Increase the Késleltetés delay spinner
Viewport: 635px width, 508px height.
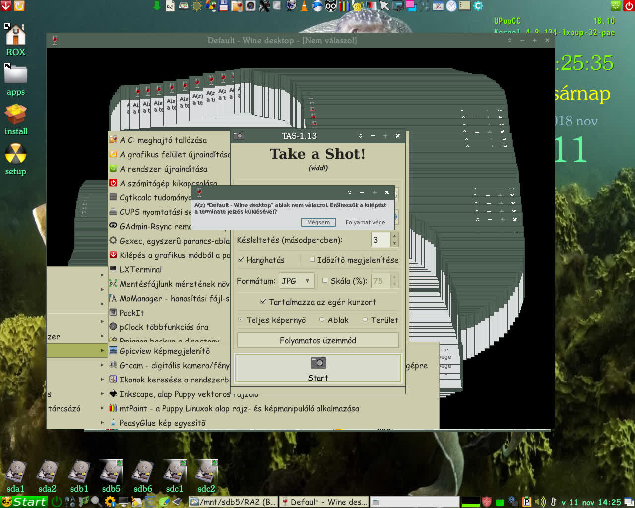(x=394, y=236)
